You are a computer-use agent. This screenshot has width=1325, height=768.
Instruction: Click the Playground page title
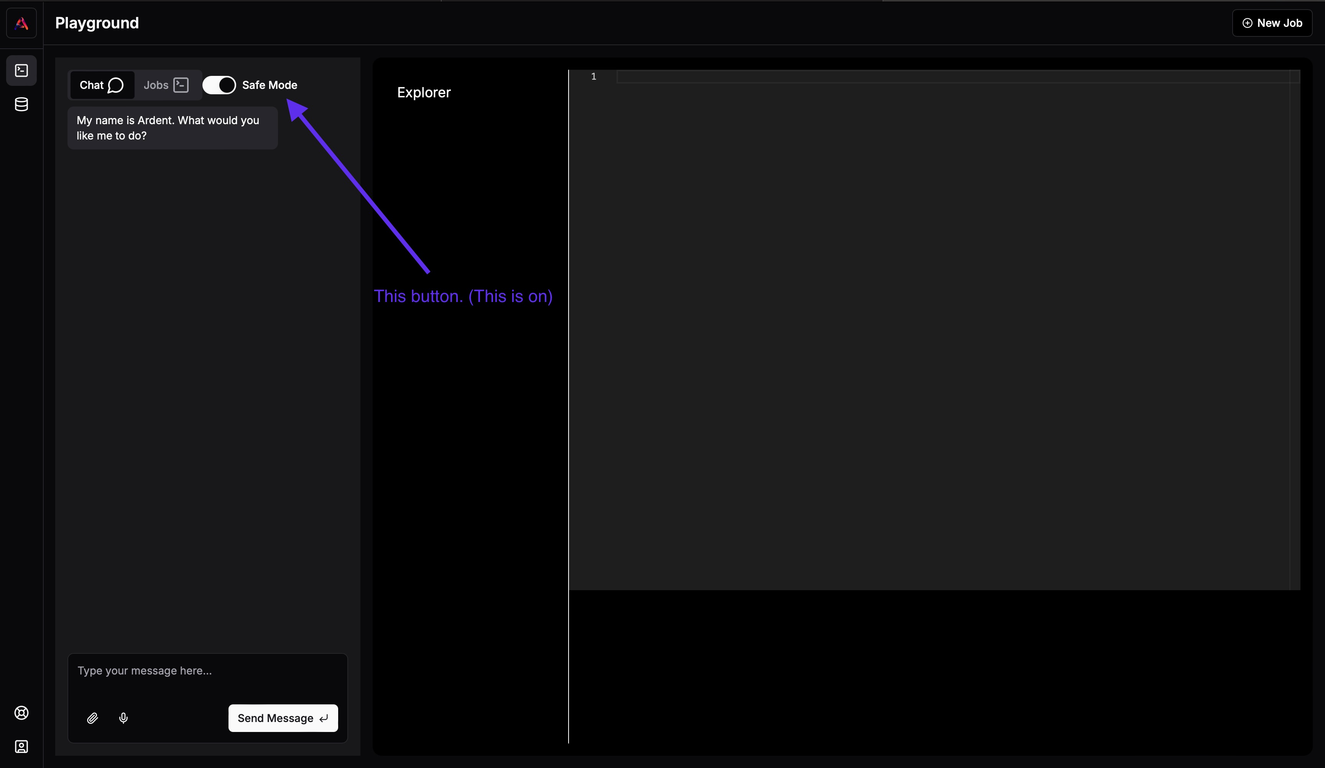click(97, 23)
